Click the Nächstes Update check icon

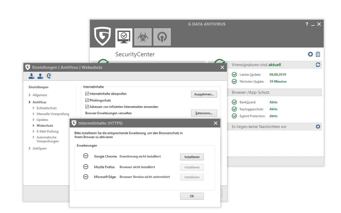tap(234, 82)
